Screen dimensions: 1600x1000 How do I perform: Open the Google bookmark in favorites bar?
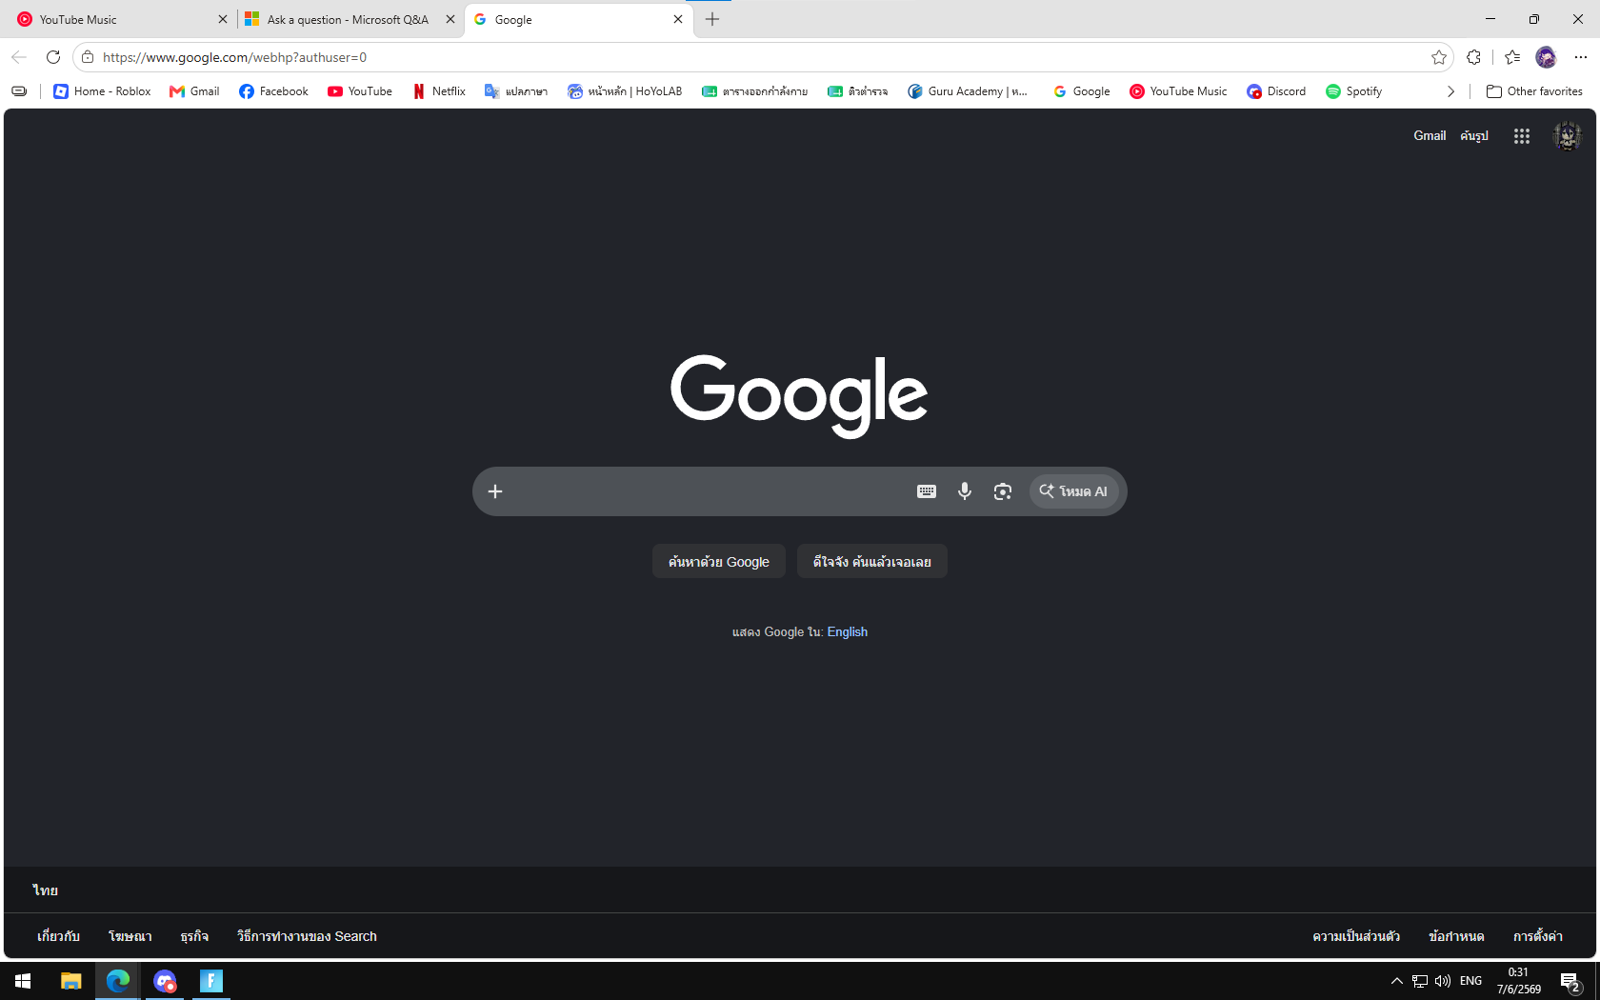(1082, 91)
